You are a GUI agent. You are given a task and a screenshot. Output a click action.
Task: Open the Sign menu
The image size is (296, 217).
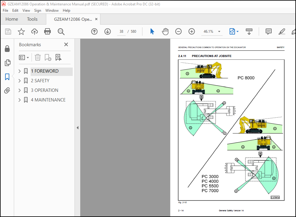tap(38, 11)
